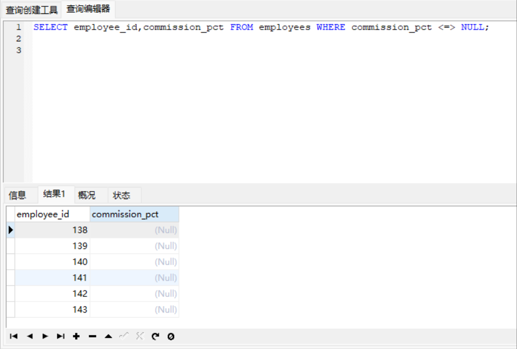
Task: Click the <=> operator in the query
Action: click(446, 27)
